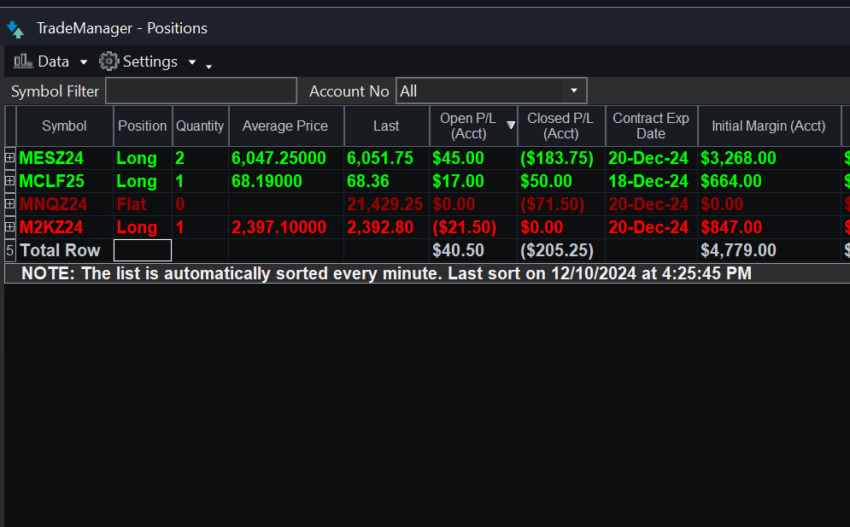Open the Data dropdown arrow
The image size is (850, 527).
[x=83, y=61]
